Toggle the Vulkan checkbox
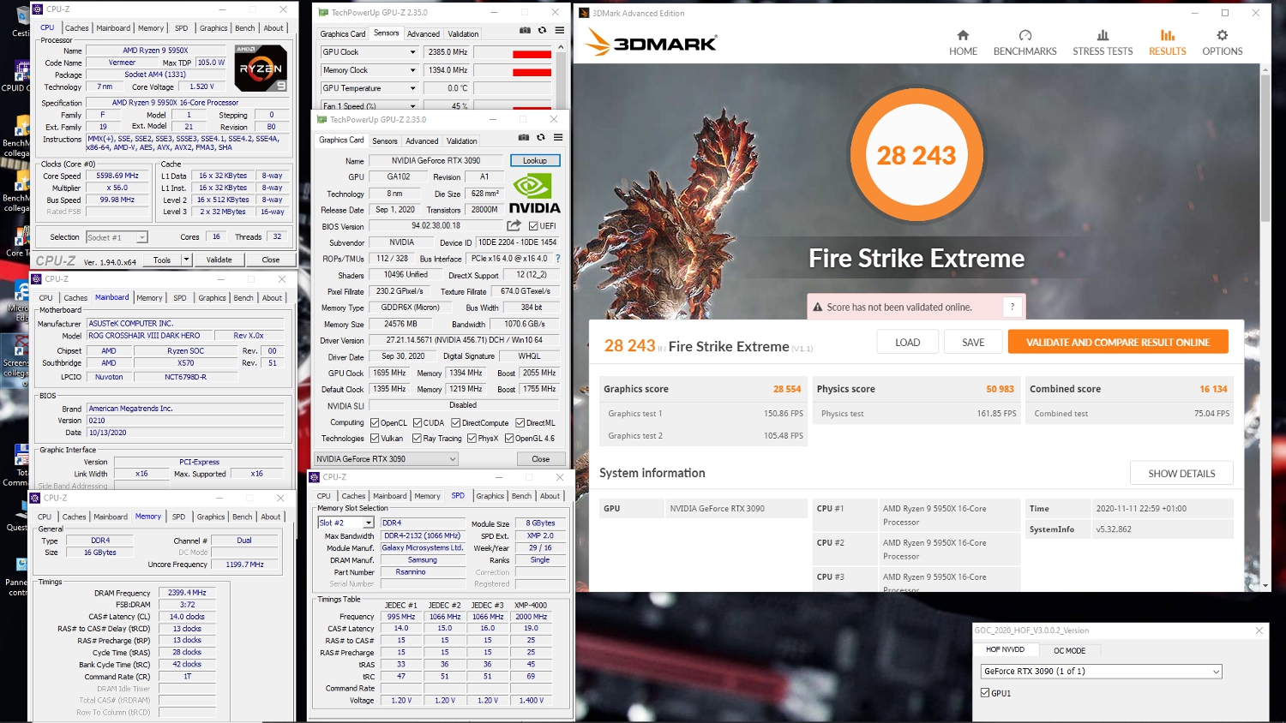The width and height of the screenshot is (1286, 723). click(x=375, y=438)
